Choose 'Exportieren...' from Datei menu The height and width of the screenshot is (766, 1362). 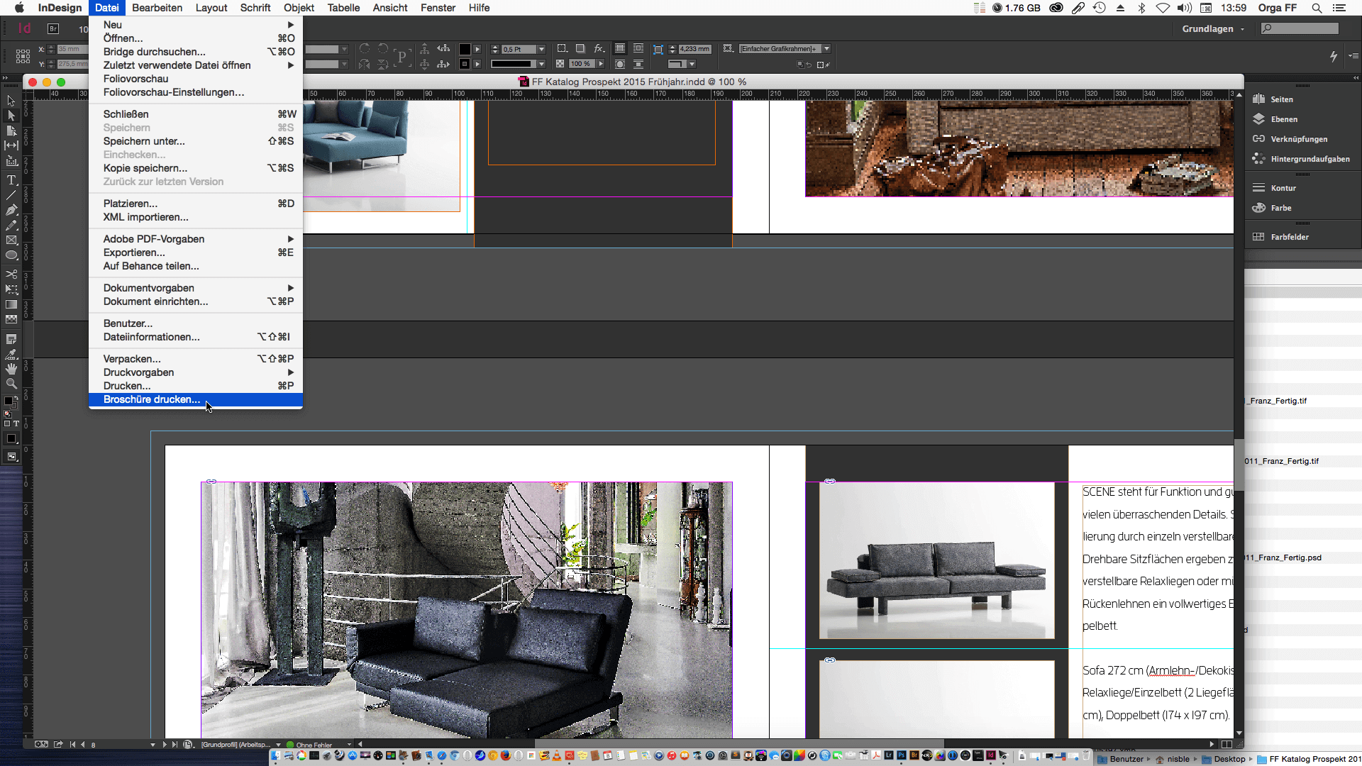point(134,252)
